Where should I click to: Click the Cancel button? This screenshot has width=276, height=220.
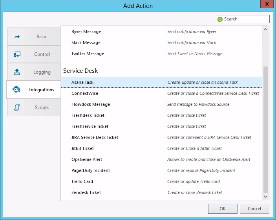(254, 209)
